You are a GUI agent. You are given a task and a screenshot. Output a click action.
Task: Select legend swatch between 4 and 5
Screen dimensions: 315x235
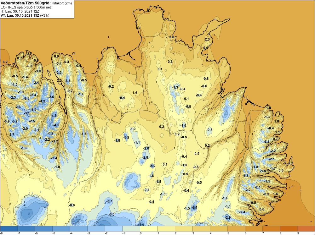[x=219, y=229]
